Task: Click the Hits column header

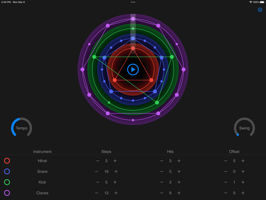Action: click(170, 152)
